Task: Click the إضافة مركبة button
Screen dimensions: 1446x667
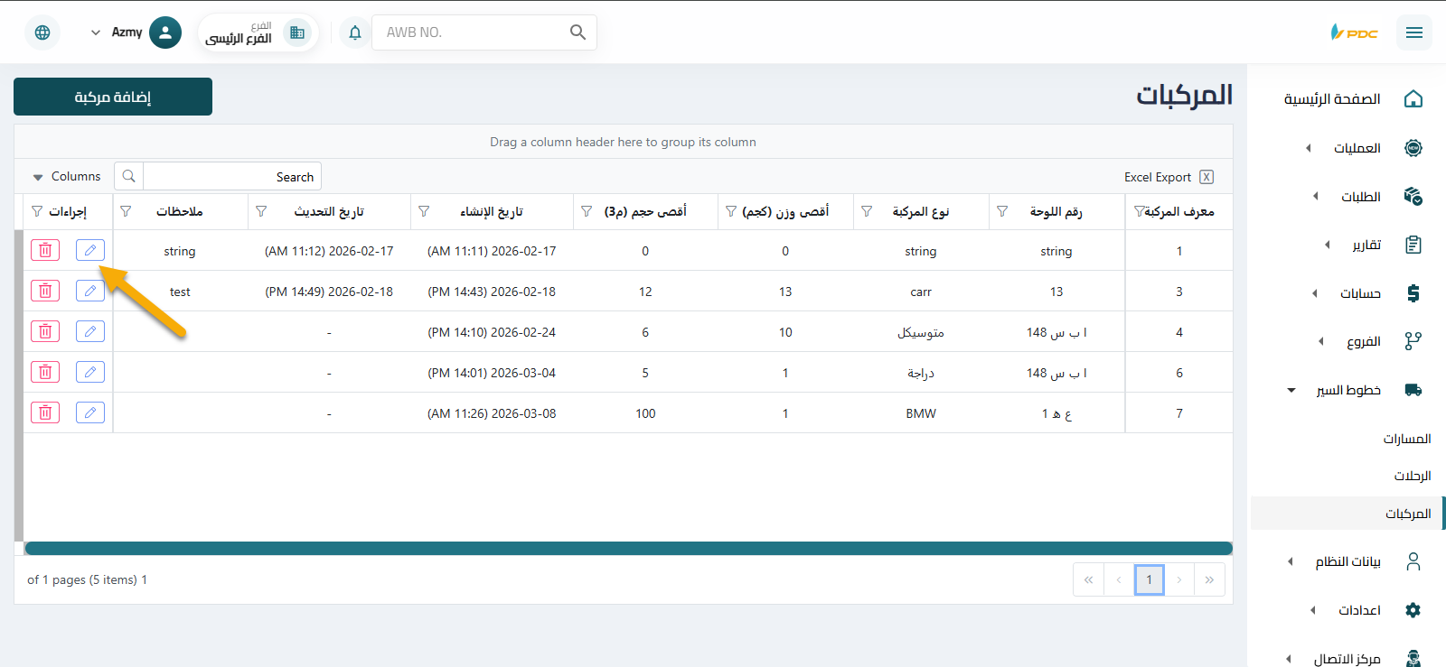Action: click(113, 97)
